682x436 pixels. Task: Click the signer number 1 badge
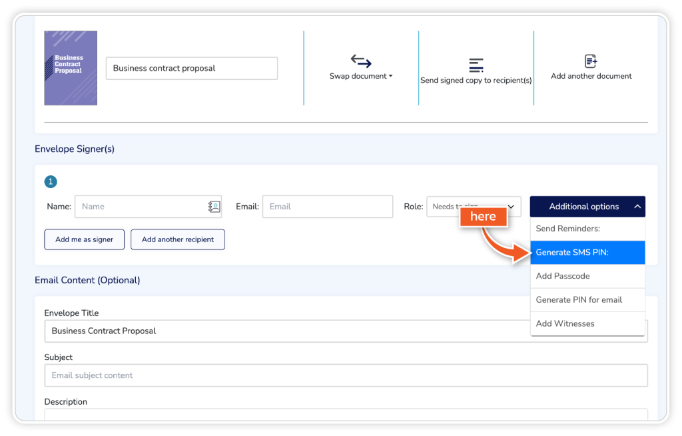[x=51, y=182]
